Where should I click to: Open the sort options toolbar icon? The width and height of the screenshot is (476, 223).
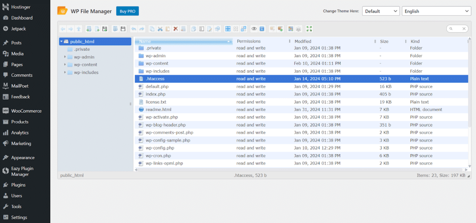pos(298,29)
